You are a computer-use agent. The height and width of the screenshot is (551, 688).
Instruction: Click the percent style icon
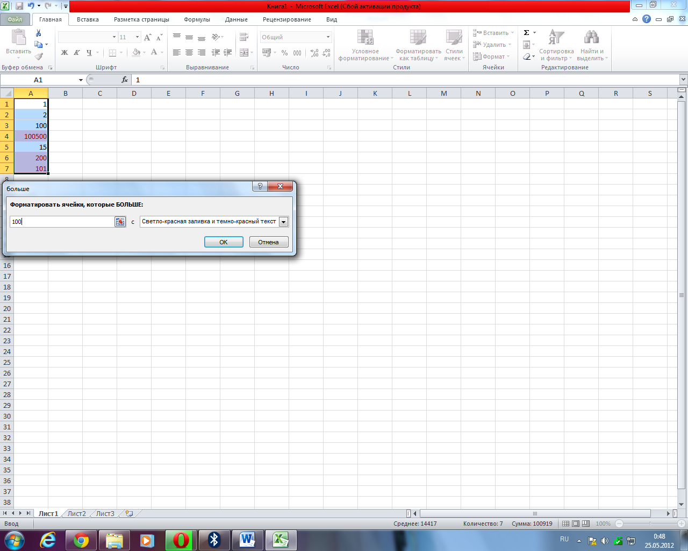click(x=284, y=53)
